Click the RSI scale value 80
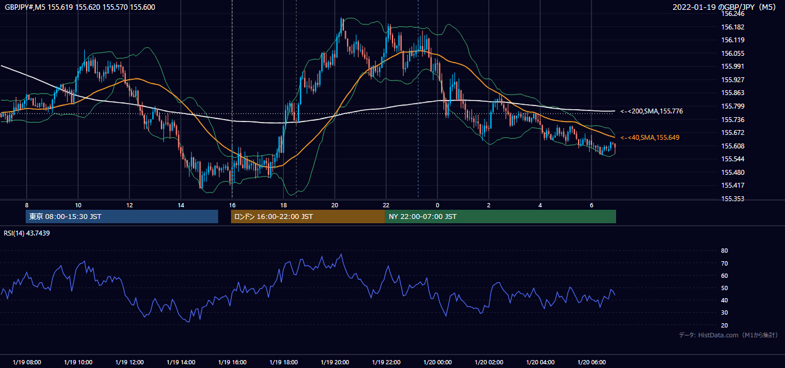 pos(725,251)
